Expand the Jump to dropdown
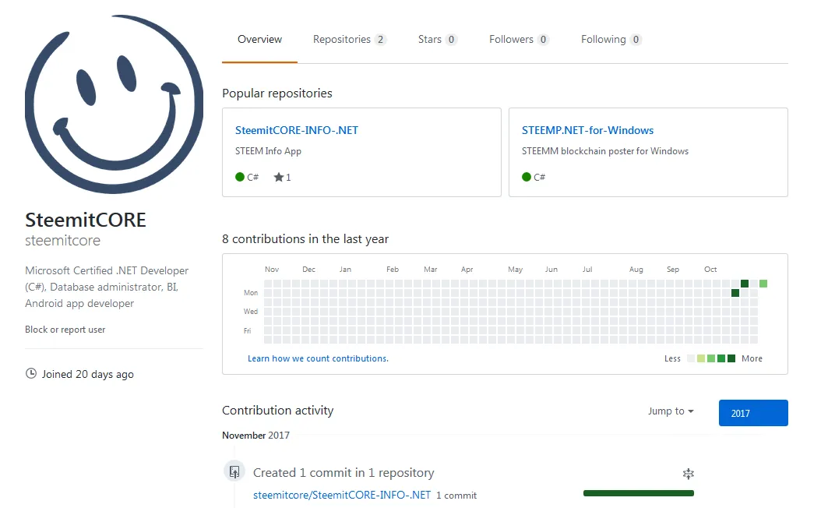Viewport: 828px width, 508px height. (671, 411)
